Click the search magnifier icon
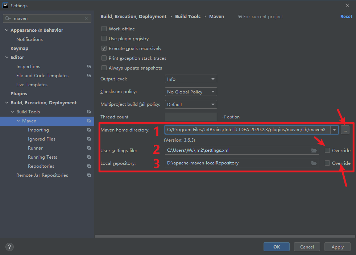This screenshot has width=356, height=255. click(x=8, y=18)
